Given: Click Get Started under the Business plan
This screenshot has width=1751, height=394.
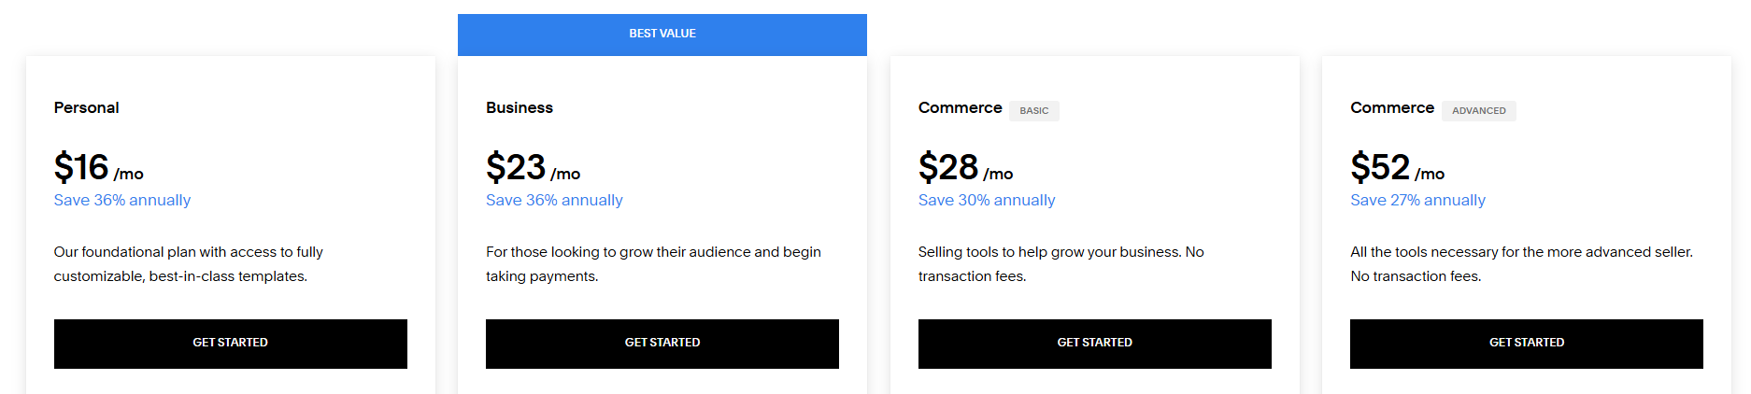Looking at the screenshot, I should click(662, 343).
